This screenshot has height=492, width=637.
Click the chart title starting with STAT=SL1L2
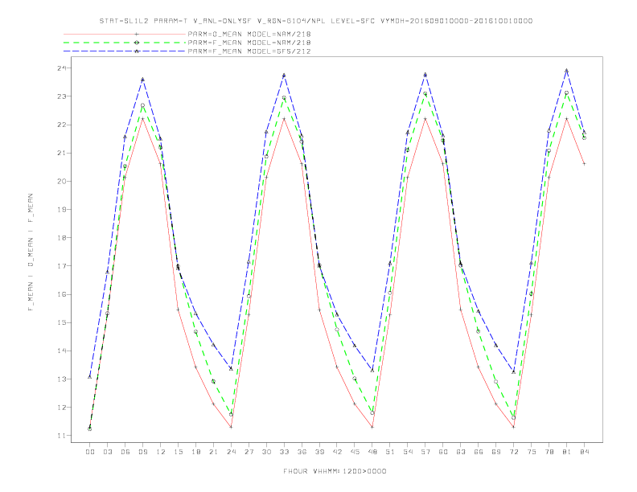316,21
